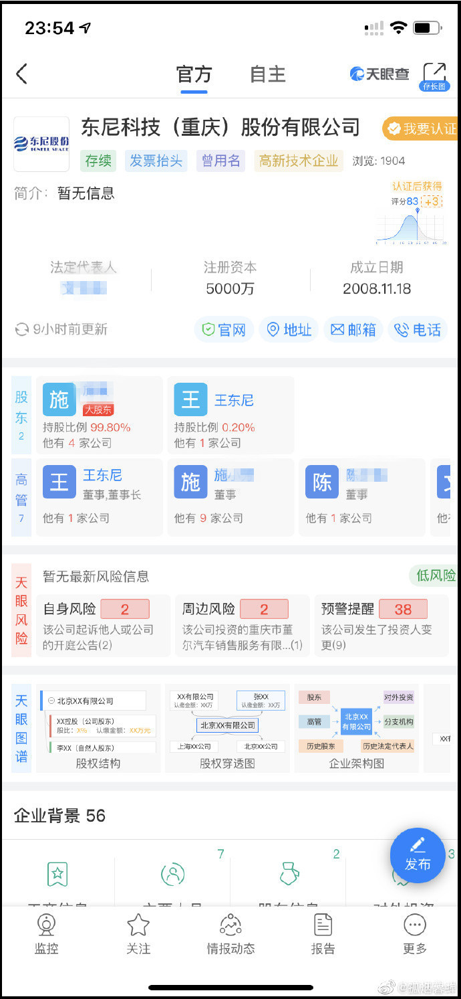Tap the back arrow icon
The height and width of the screenshot is (999, 461).
coord(22,74)
